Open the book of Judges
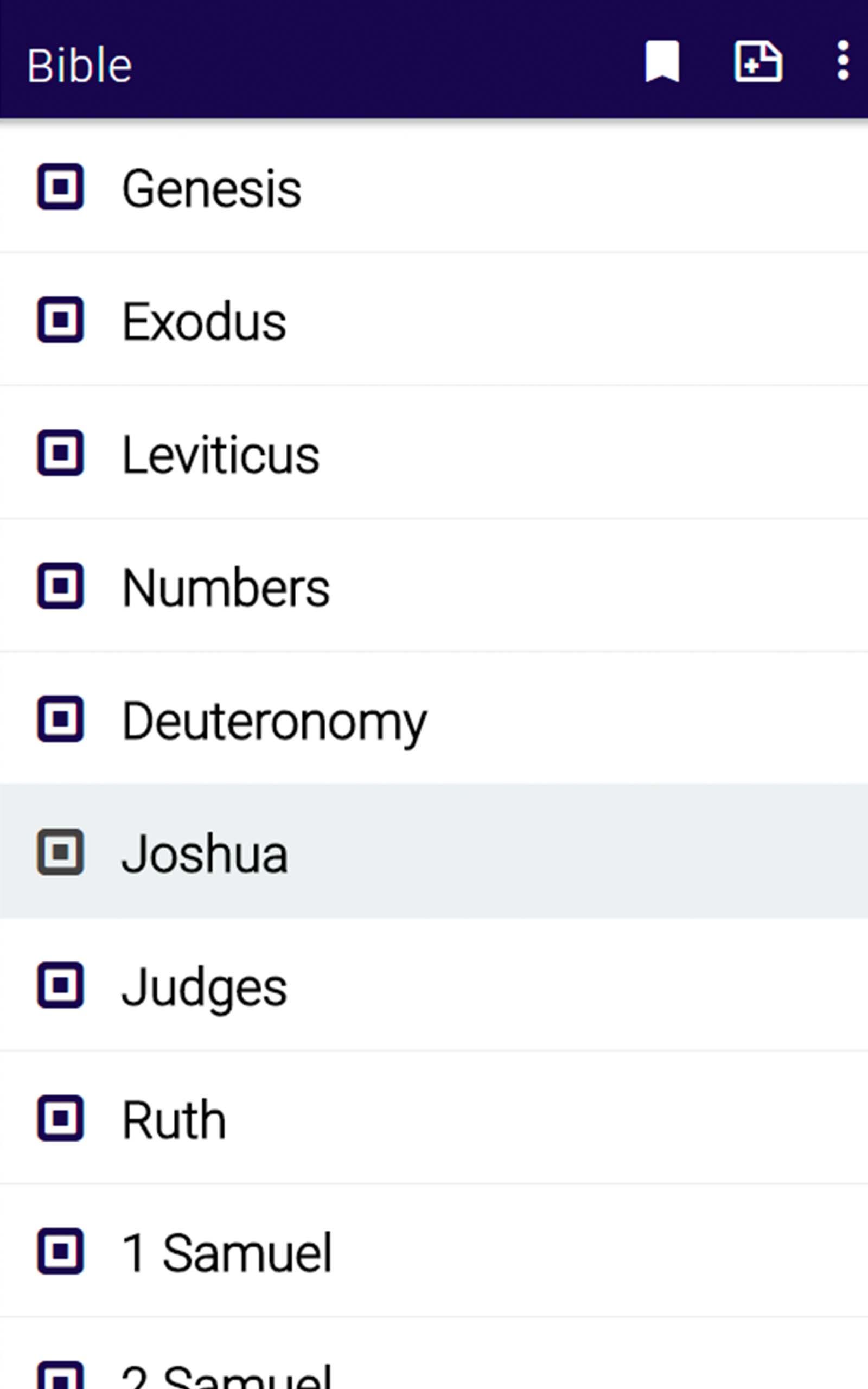This screenshot has height=1389, width=868. click(434, 985)
